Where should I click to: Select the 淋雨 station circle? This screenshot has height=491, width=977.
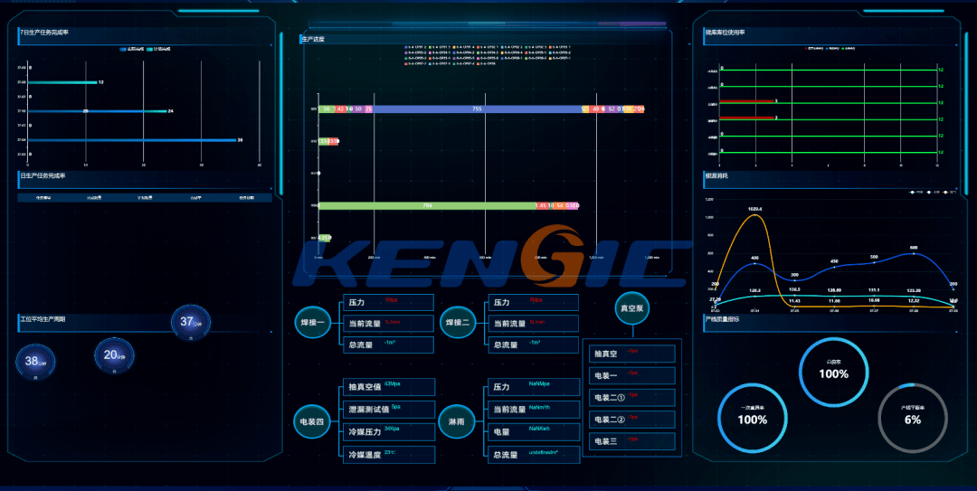457,421
